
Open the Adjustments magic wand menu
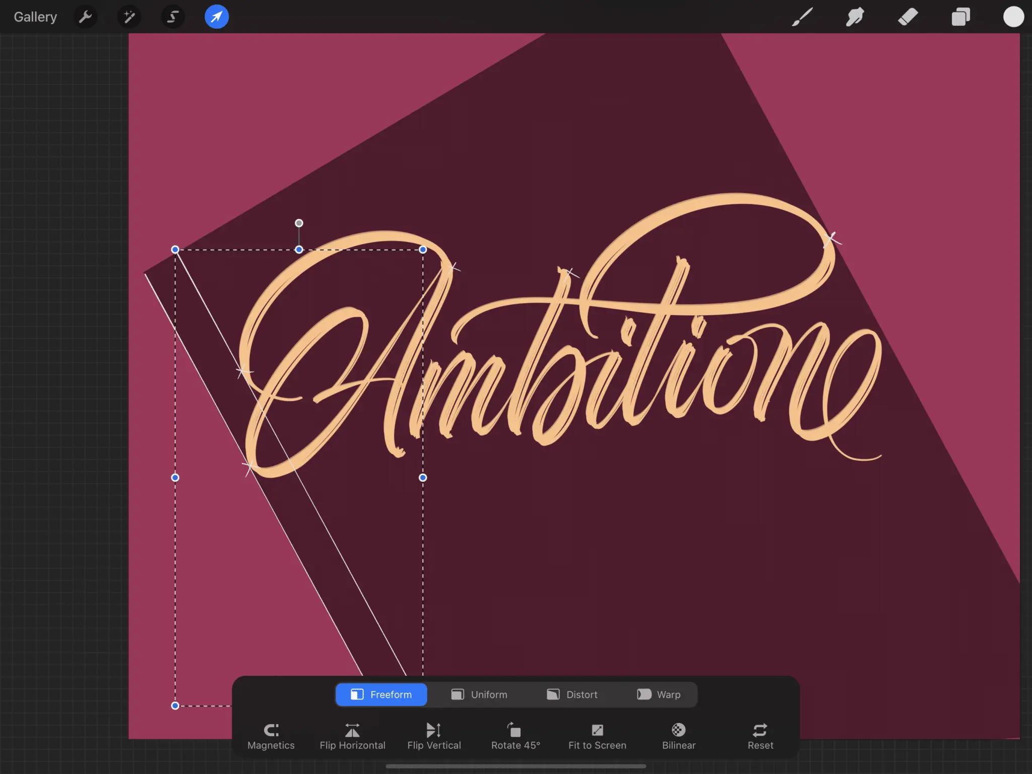click(129, 17)
